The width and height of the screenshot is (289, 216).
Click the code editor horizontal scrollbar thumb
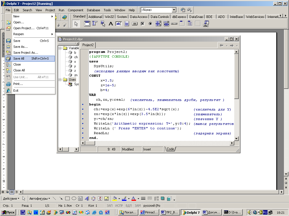tap(90, 143)
